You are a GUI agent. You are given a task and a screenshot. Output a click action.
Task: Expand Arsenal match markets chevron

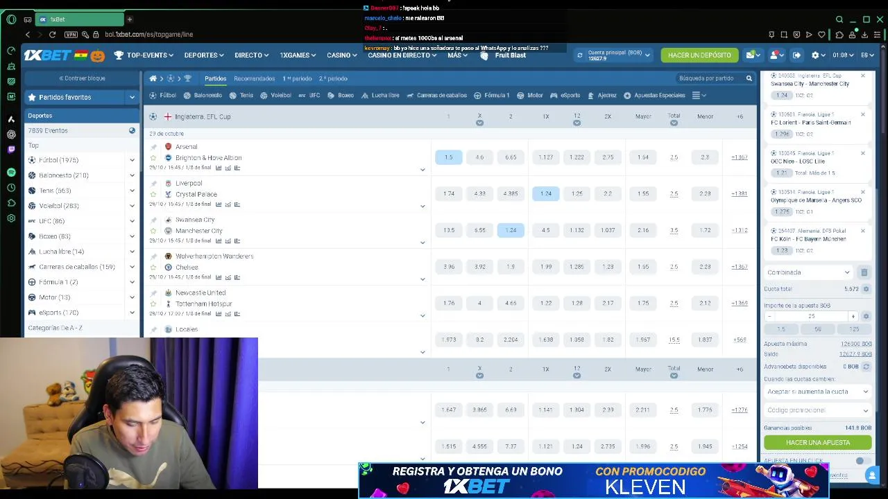point(422,169)
